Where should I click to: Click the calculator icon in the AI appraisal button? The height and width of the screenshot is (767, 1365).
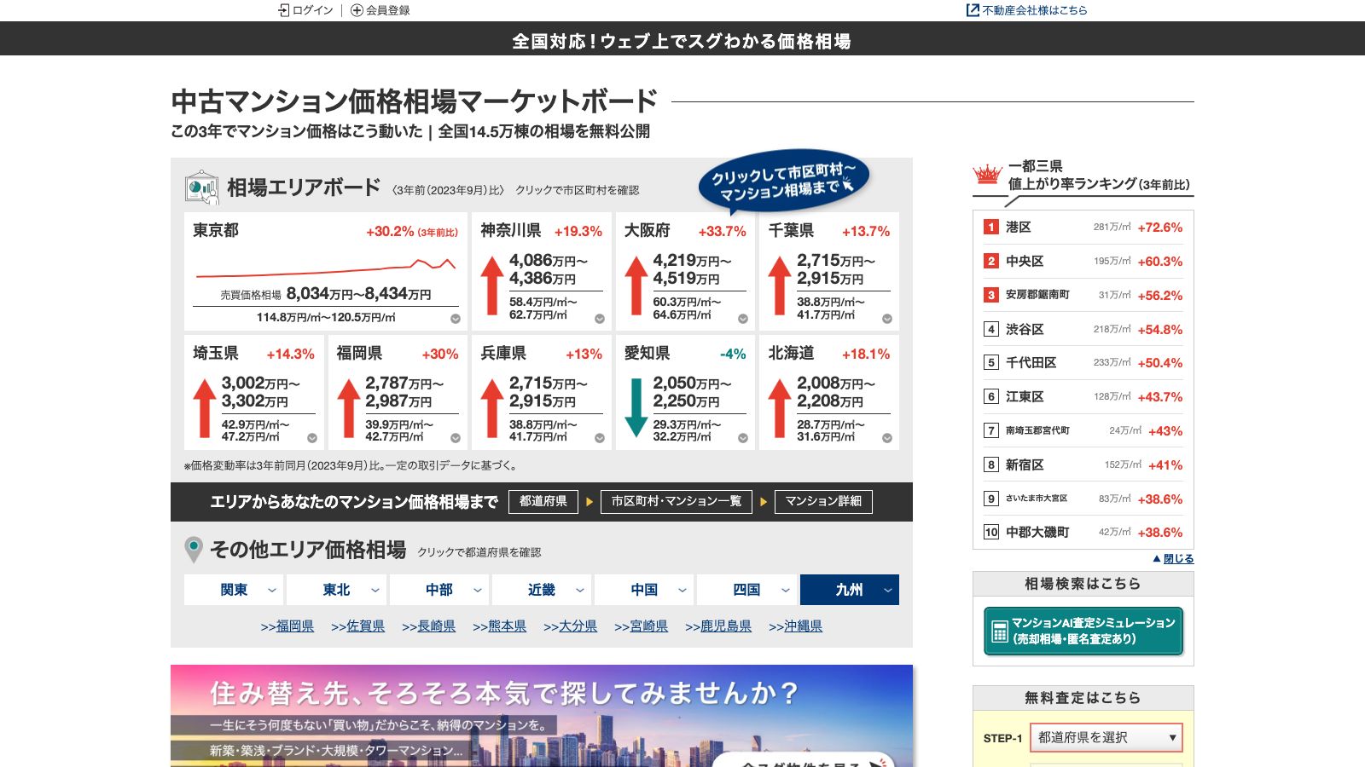coord(999,631)
